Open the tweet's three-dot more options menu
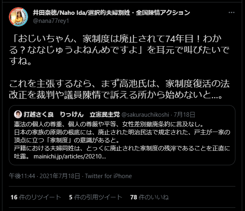The height and width of the screenshot is (211, 245). pyautogui.click(x=231, y=12)
